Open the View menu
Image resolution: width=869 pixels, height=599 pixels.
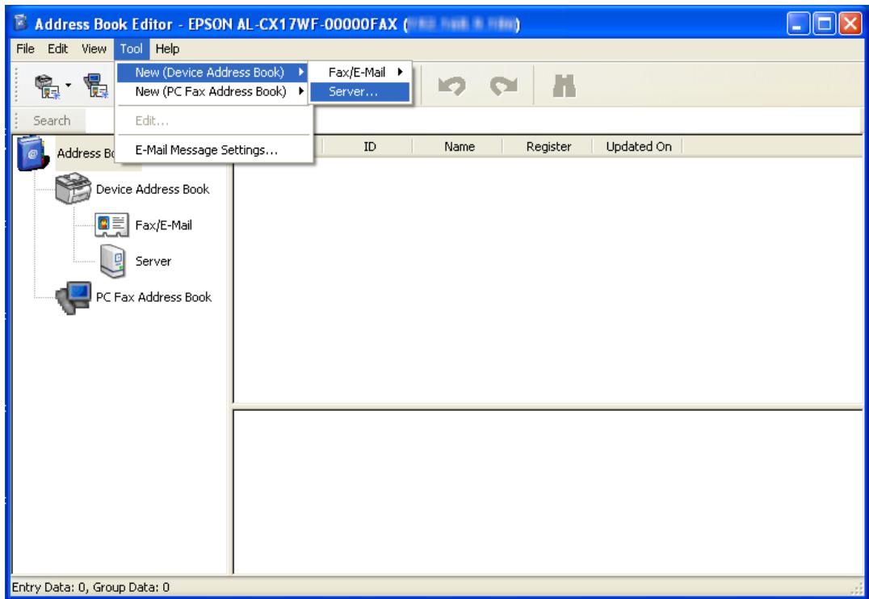pyautogui.click(x=94, y=48)
